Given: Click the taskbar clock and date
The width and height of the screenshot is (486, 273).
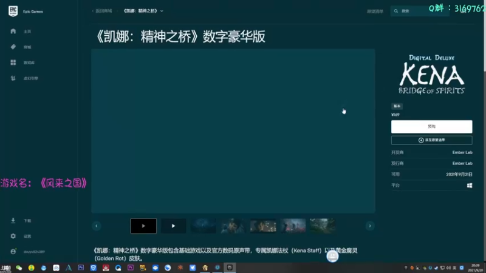Looking at the screenshot, I should pos(476,268).
